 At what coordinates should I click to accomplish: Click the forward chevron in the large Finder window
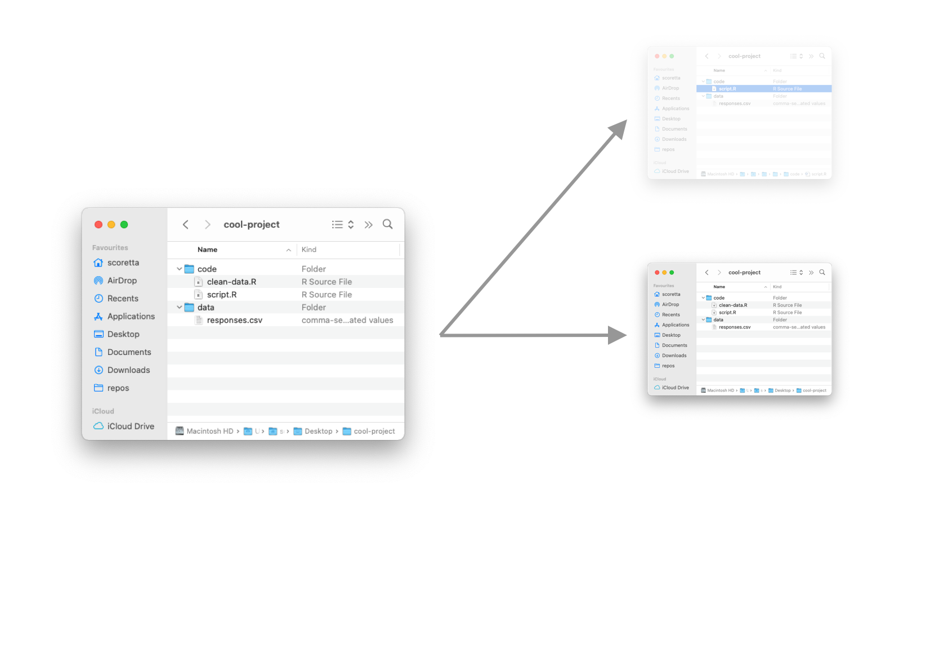[x=207, y=225]
